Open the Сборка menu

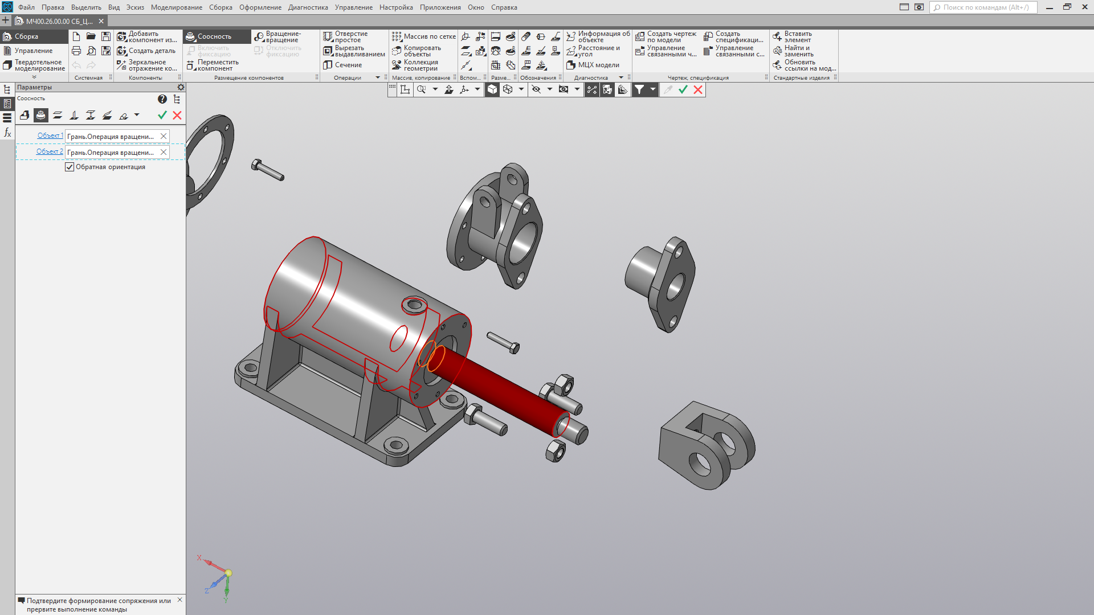pos(221,7)
